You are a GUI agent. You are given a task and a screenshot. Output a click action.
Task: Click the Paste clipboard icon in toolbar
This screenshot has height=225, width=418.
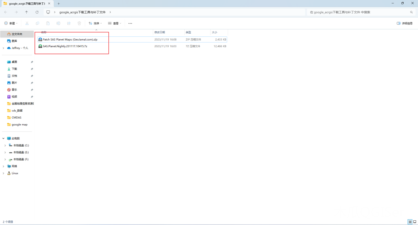[48, 24]
